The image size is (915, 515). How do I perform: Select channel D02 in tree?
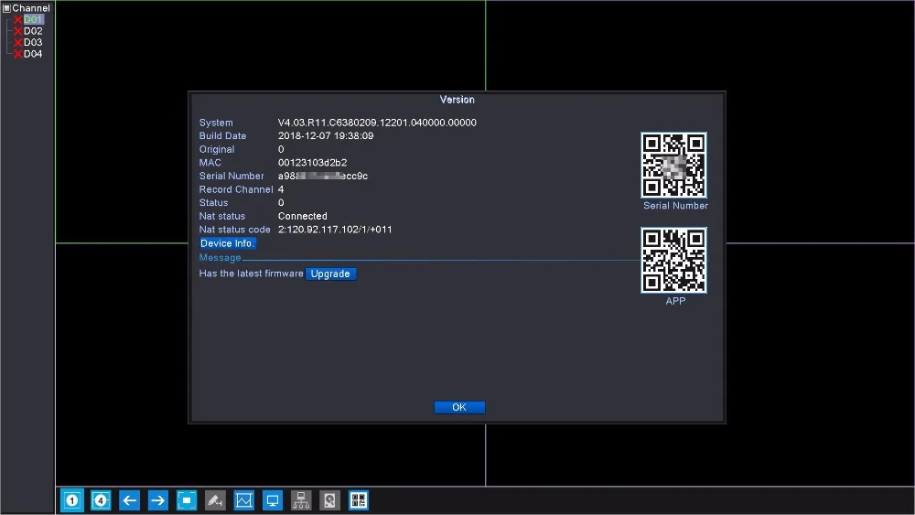click(x=33, y=31)
